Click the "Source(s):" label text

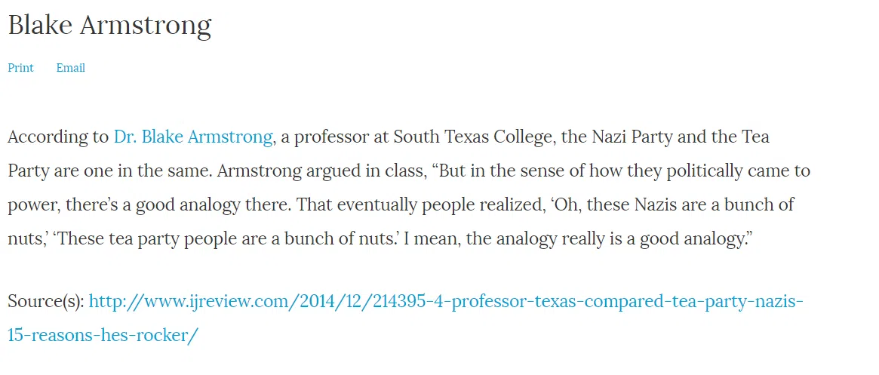[x=46, y=302]
